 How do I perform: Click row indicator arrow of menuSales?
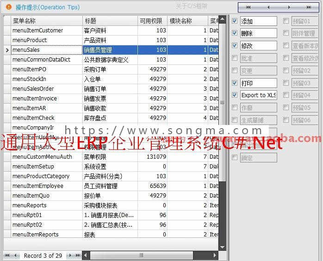[7, 50]
